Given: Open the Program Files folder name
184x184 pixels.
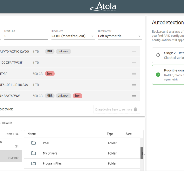Looking at the screenshot, I should tap(52, 163).
